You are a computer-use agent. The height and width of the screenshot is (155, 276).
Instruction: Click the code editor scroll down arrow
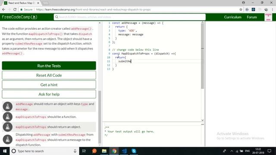click(x=202, y=120)
